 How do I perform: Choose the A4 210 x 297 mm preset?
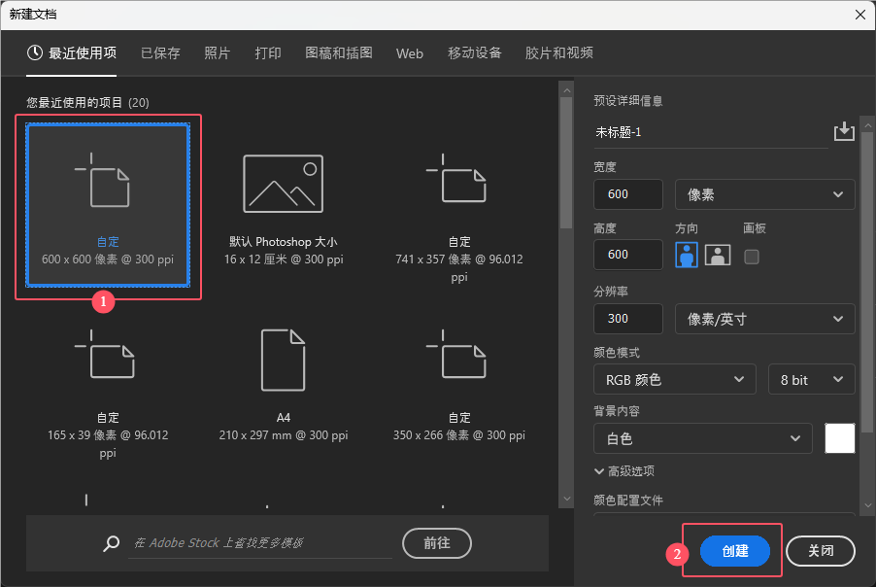[x=284, y=386]
